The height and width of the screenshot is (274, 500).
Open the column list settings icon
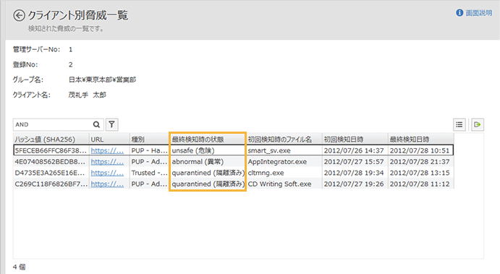[x=459, y=124]
